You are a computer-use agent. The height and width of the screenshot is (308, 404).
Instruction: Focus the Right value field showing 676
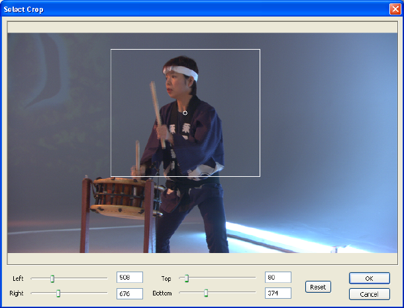(129, 293)
